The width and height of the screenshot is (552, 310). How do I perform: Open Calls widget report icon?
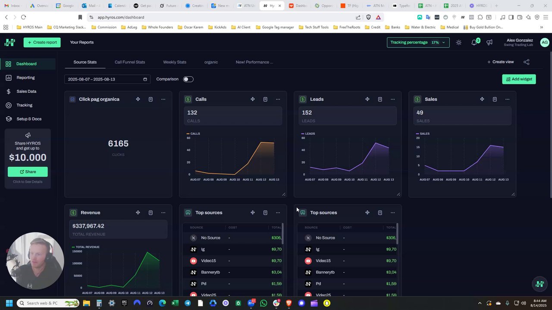click(x=265, y=99)
